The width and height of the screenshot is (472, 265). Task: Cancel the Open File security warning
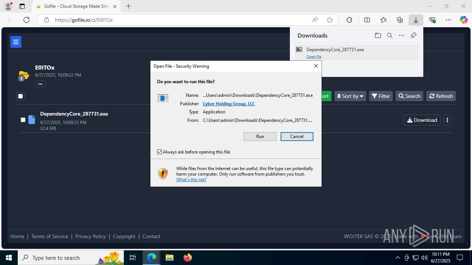click(x=297, y=137)
